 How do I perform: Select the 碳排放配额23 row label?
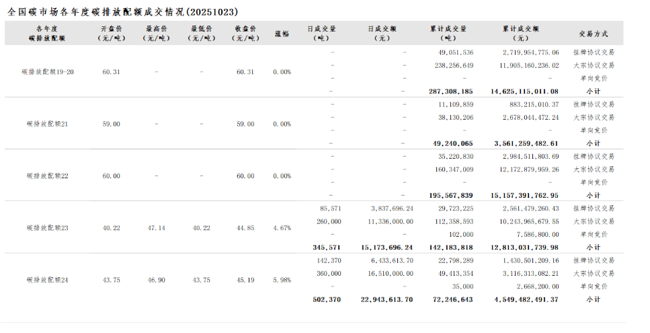pos(48,228)
